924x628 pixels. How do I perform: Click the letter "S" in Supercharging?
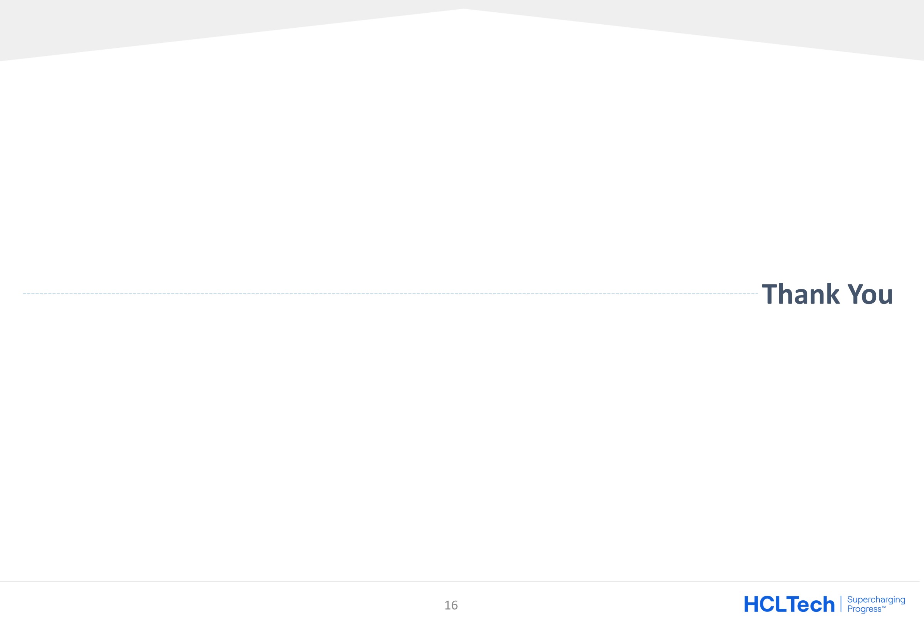pos(850,600)
